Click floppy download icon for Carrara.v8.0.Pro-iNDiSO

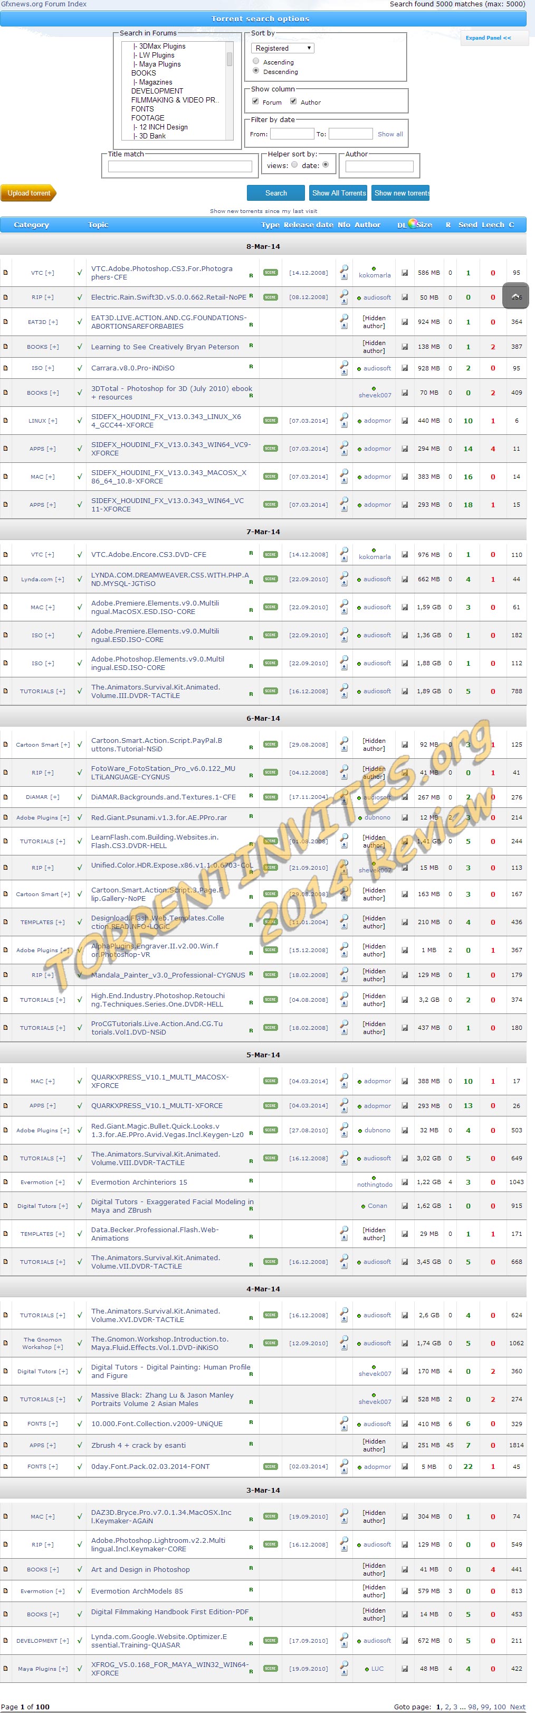(x=405, y=368)
